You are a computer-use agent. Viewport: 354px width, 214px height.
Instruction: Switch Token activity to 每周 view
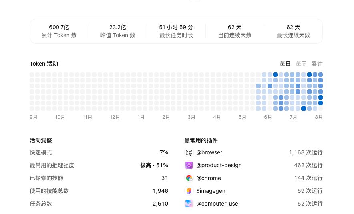(301, 64)
